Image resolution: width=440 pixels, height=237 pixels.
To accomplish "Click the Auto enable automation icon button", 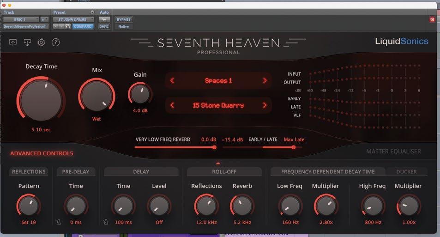I will (x=104, y=19).
